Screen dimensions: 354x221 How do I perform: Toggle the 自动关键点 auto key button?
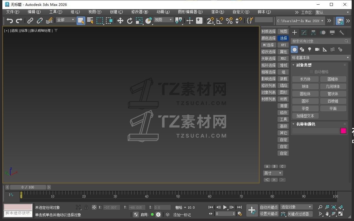click(x=269, y=207)
